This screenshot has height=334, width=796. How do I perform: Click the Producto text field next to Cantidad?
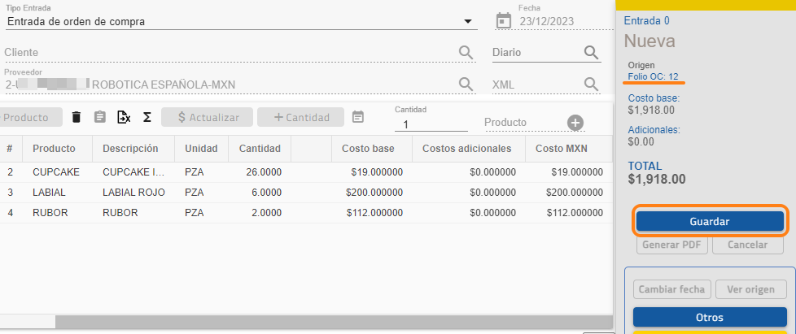[x=521, y=123]
